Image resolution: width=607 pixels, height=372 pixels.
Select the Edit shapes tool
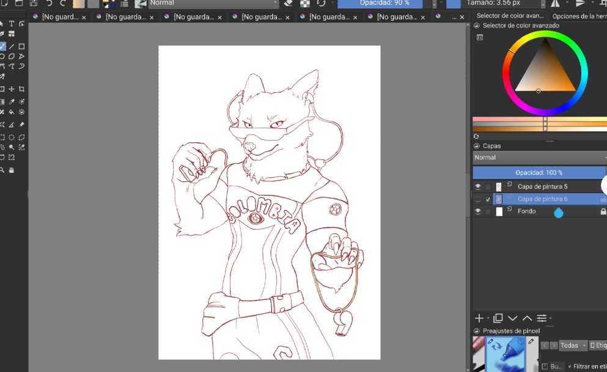tap(21, 24)
